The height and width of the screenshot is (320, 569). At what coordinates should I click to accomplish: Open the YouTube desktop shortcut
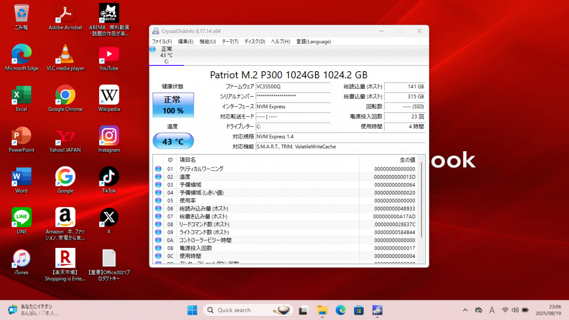click(x=109, y=58)
